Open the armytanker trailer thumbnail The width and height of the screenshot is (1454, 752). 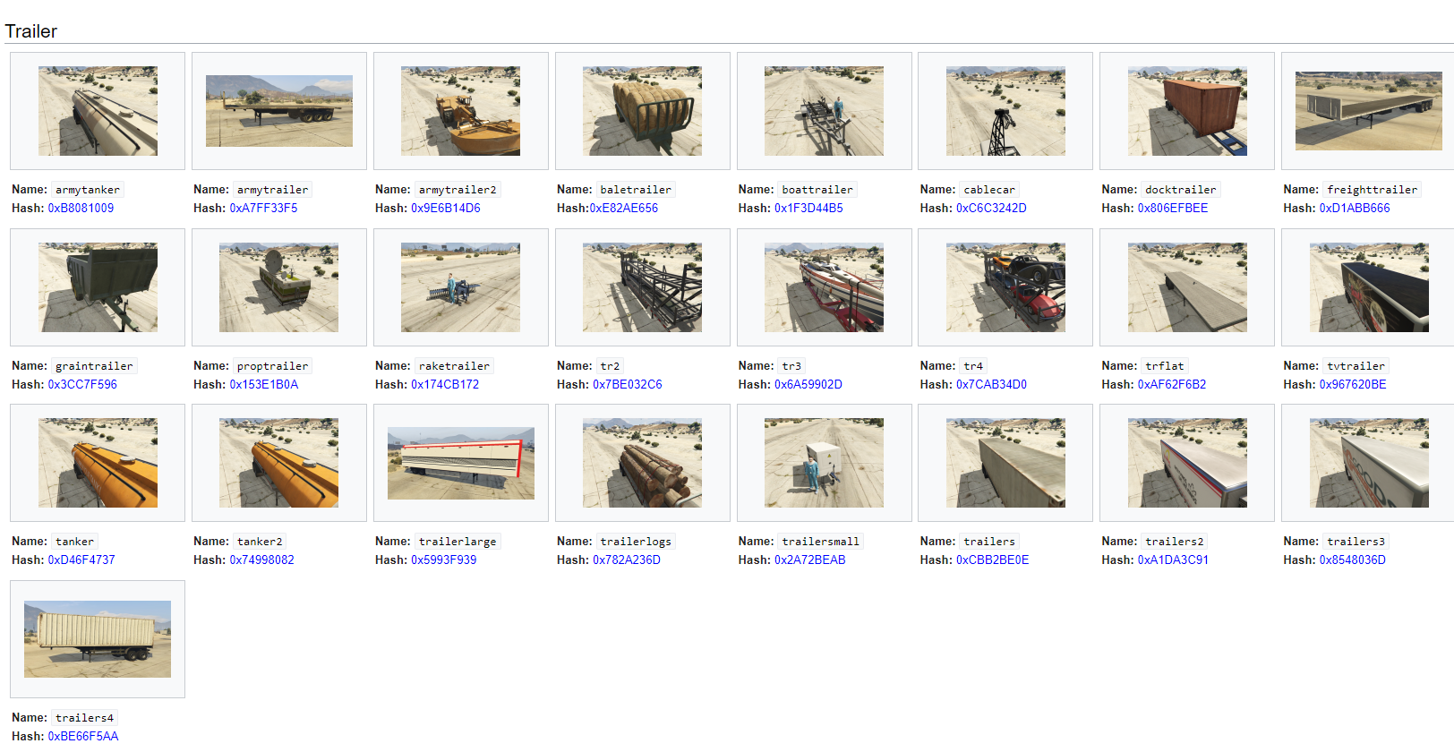point(98,111)
